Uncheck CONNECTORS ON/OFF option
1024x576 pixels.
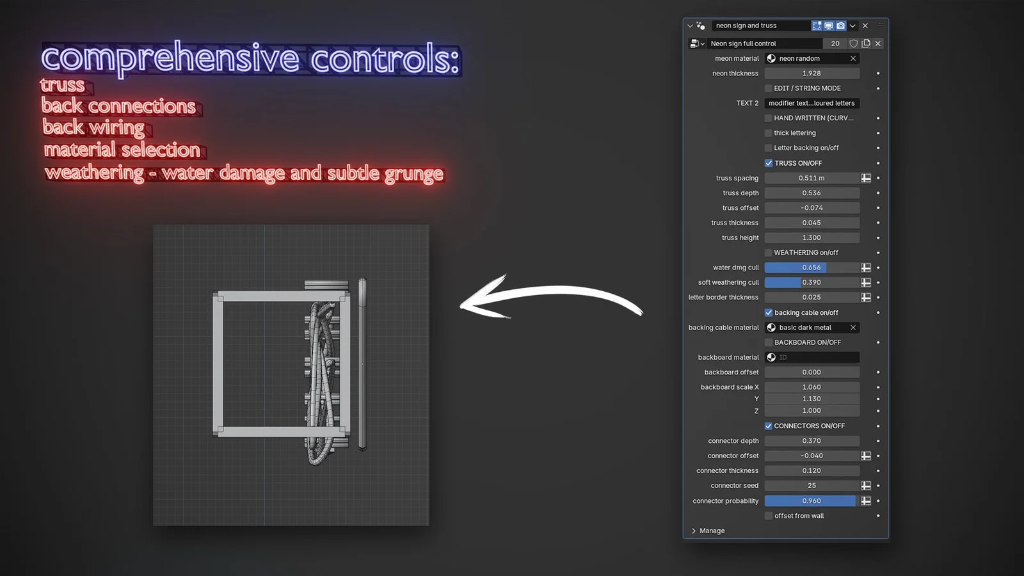(769, 426)
